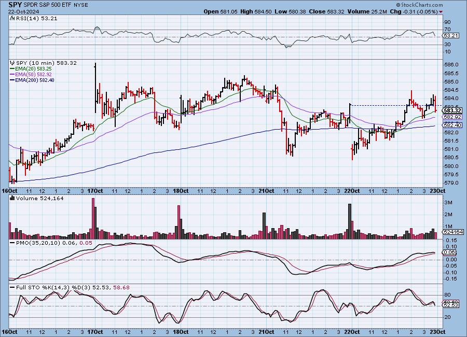Click 16Oct label under the stochastic panel
Image resolution: width=467 pixels, height=337 pixels.
pos(9,332)
